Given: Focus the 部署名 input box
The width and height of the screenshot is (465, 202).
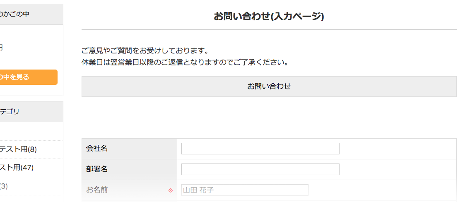Looking at the screenshot, I should click(260, 169).
